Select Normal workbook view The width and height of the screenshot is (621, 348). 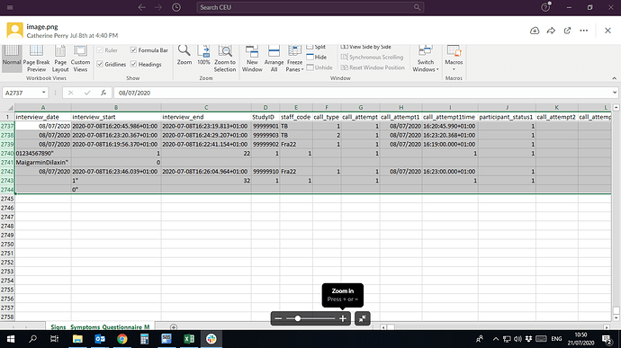pyautogui.click(x=12, y=58)
